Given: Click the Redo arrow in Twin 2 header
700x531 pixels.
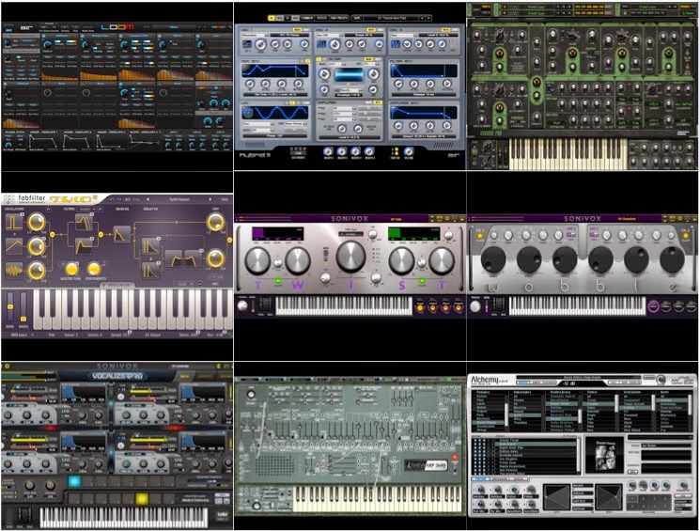Looking at the screenshot, I should click(x=119, y=199).
